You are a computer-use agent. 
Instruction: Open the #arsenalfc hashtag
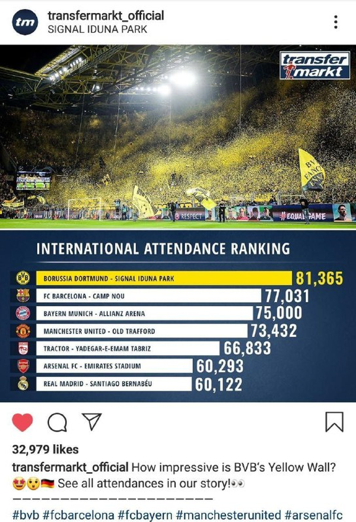pos(314,514)
